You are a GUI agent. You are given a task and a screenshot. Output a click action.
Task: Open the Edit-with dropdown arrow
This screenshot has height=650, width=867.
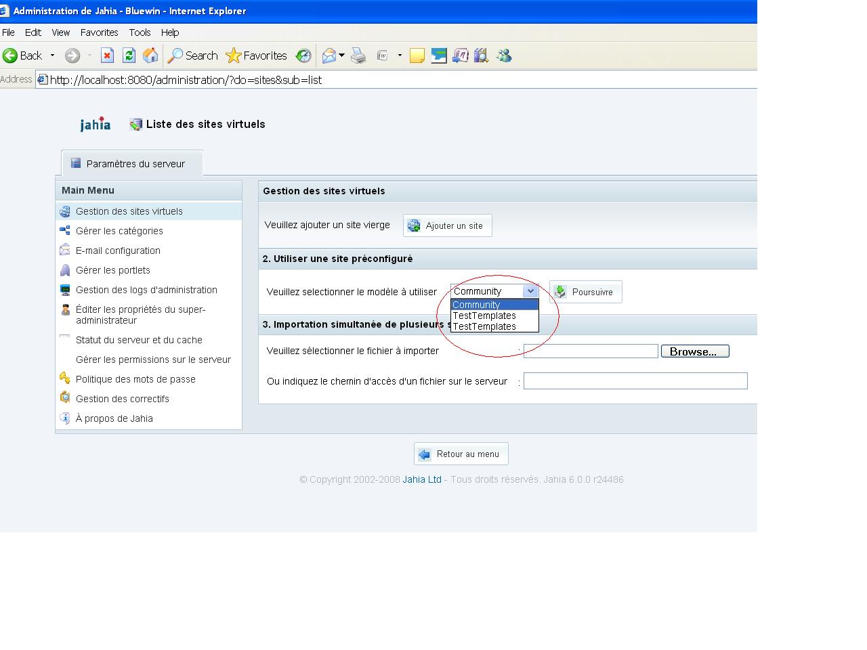coord(400,56)
